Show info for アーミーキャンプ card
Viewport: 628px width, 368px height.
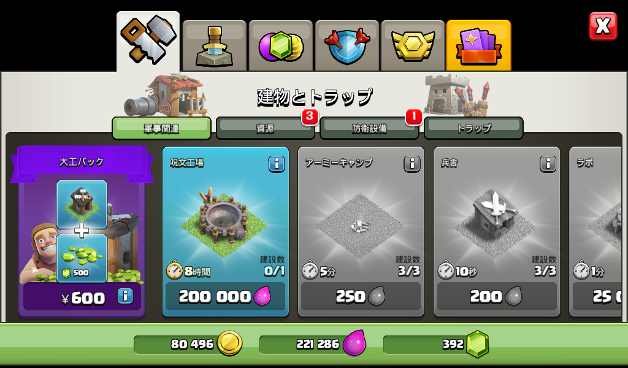click(x=412, y=164)
